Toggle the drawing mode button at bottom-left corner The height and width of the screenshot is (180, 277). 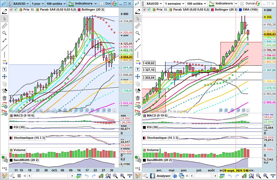(x=4, y=176)
